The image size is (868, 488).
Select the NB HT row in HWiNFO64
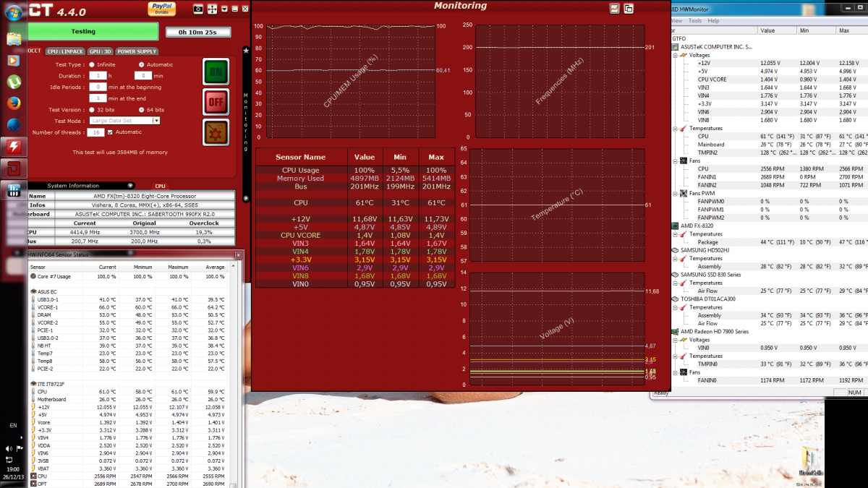(130, 345)
